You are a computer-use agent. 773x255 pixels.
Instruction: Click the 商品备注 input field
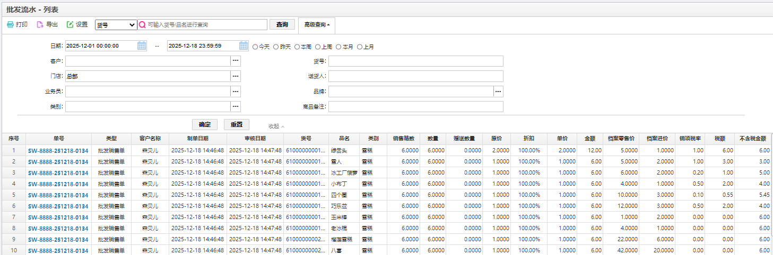tap(415, 107)
